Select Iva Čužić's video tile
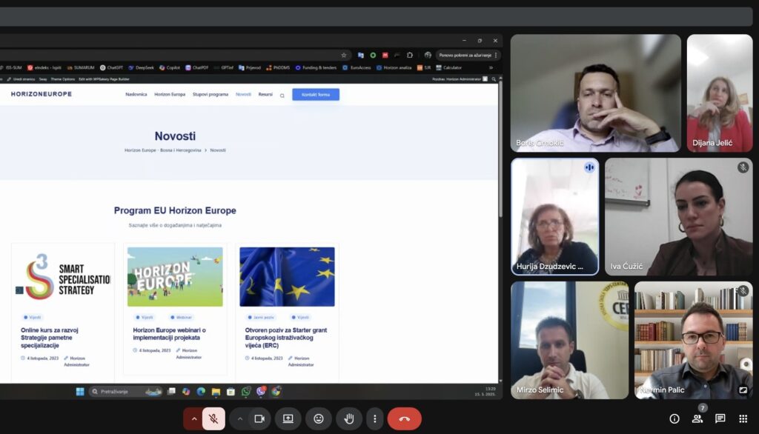The width and height of the screenshot is (759, 434). pyautogui.click(x=678, y=217)
